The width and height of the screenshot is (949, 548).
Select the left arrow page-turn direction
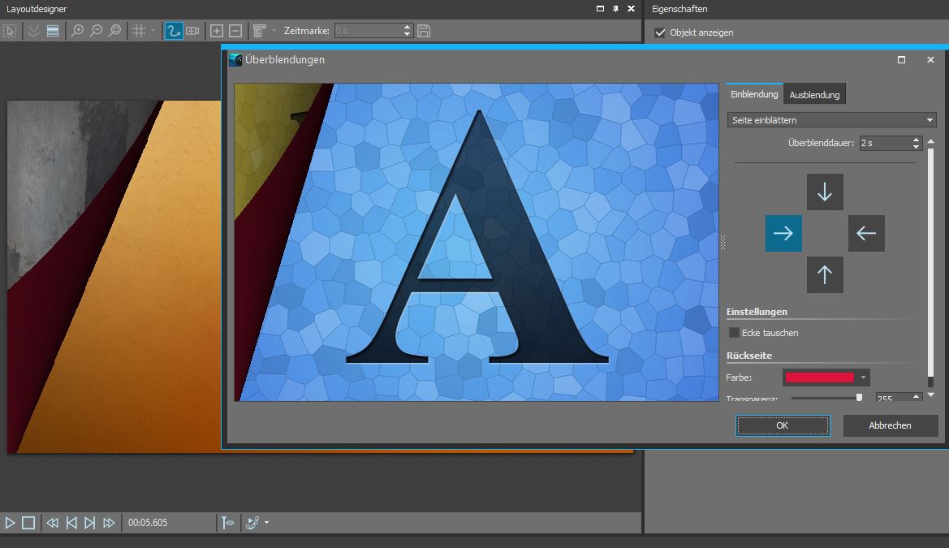point(866,234)
